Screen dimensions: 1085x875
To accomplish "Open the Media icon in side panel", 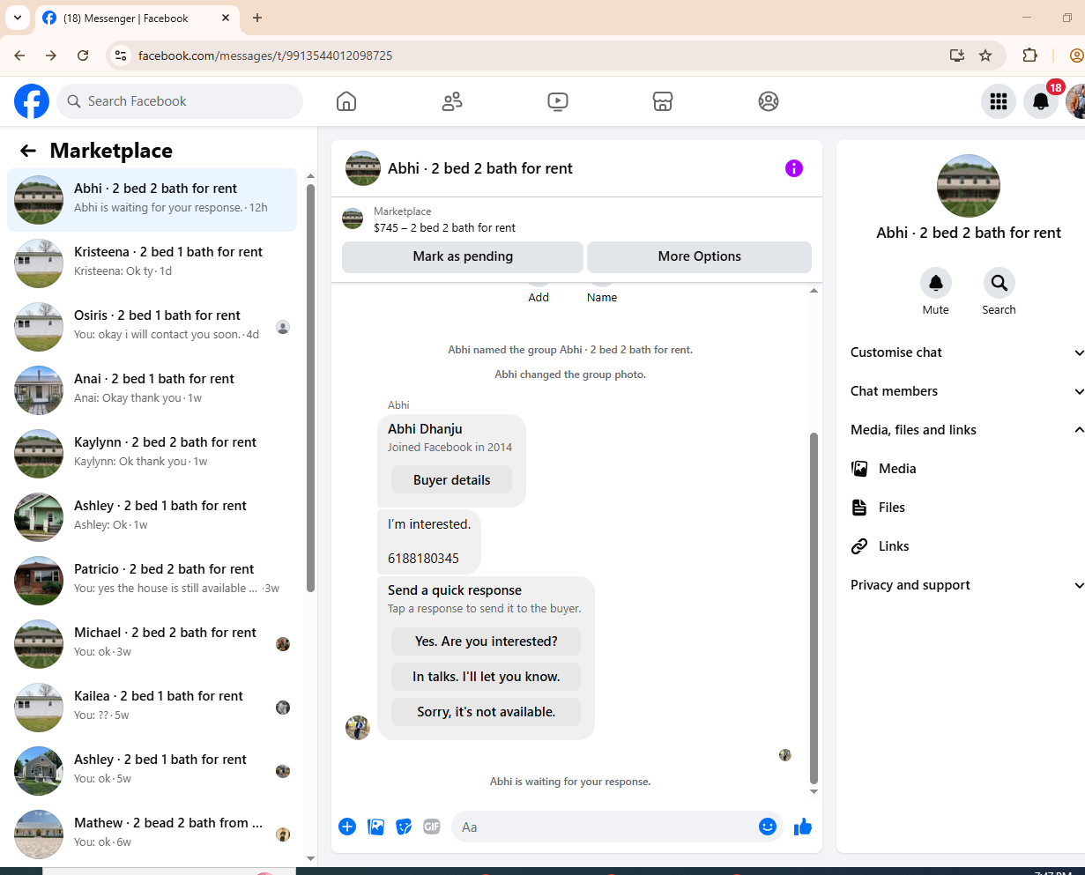I will 859,469.
